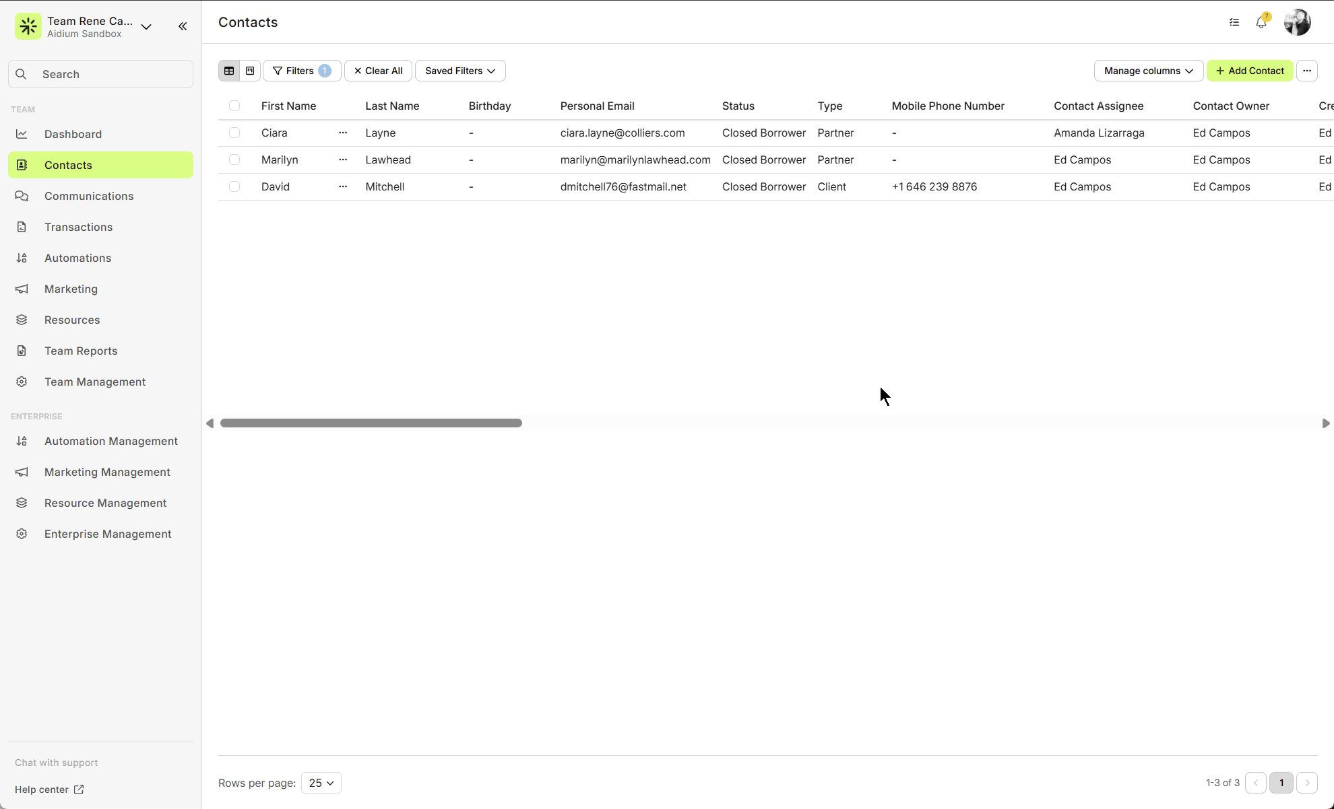
Task: Open the Dashboard from the sidebar
Action: pos(73,134)
